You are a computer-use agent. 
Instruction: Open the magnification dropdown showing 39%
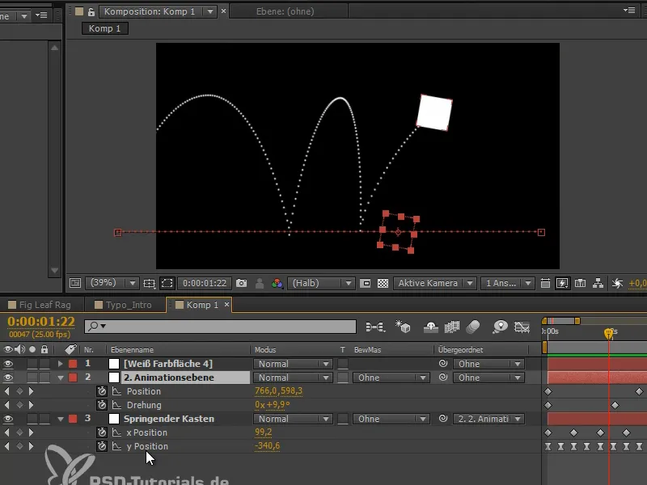112,284
